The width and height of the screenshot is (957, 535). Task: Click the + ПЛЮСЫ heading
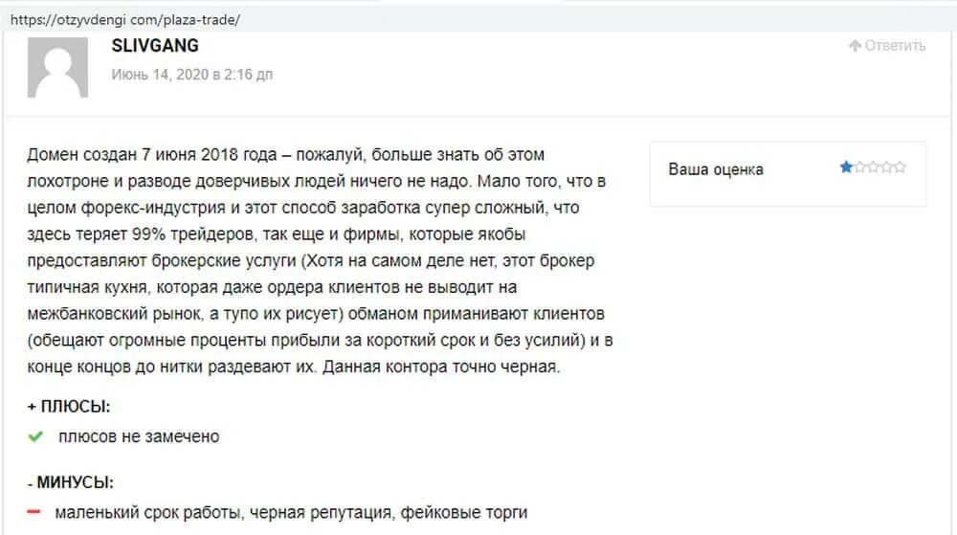tap(68, 407)
